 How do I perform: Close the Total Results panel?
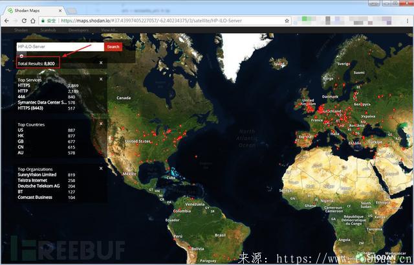click(101, 63)
